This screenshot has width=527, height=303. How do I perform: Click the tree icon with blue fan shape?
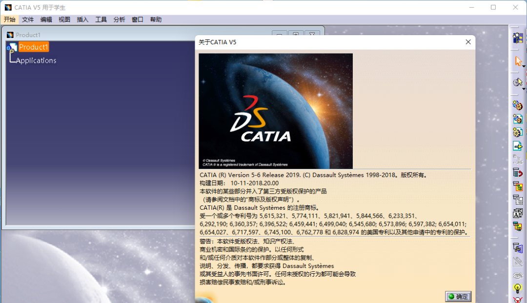pyautogui.click(x=518, y=248)
